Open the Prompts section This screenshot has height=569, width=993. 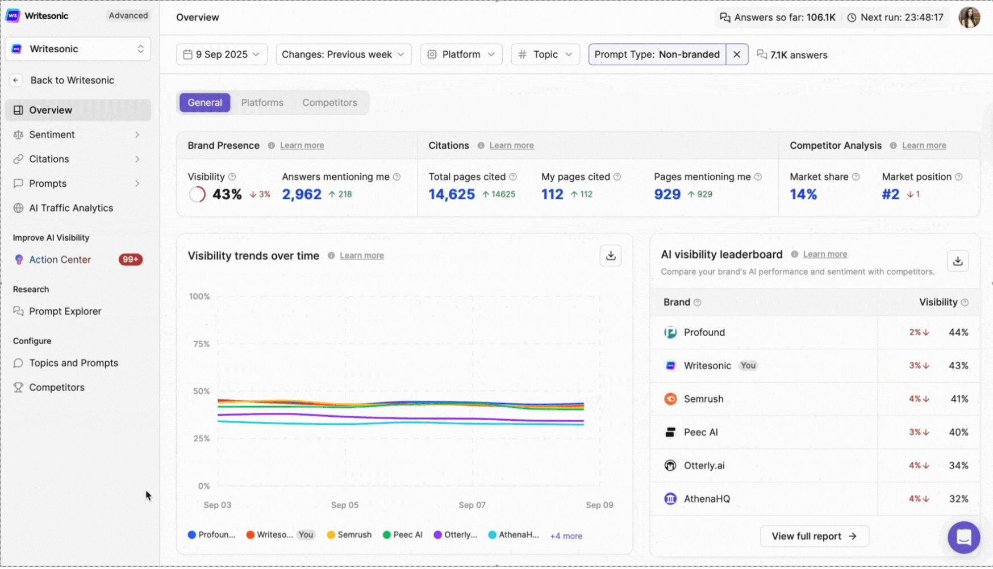(48, 183)
